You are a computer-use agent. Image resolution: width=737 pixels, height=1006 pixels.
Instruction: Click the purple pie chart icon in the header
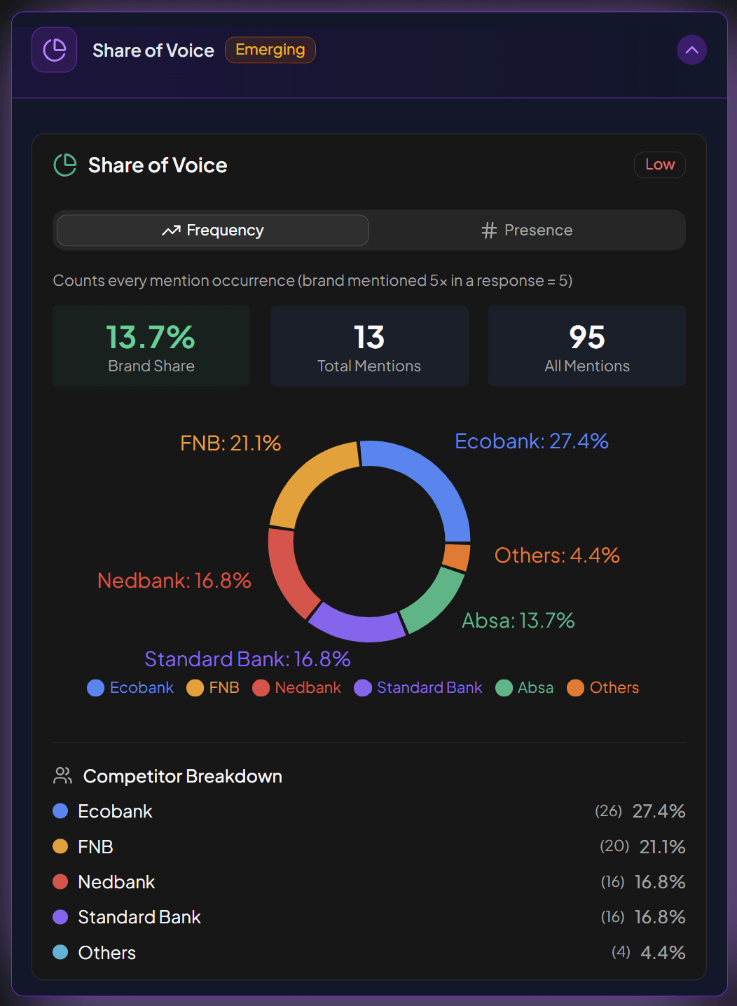54,50
